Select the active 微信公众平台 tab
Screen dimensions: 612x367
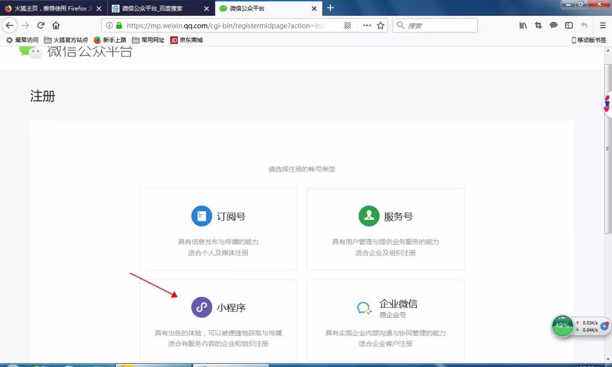tap(269, 8)
